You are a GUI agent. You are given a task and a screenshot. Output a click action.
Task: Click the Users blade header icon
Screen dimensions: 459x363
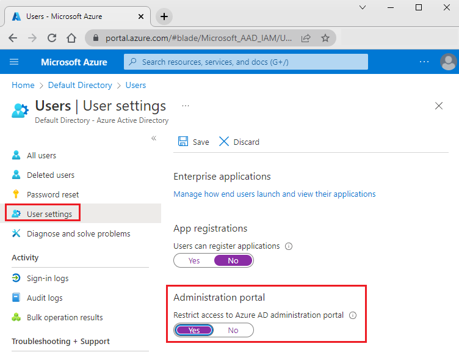click(x=20, y=111)
